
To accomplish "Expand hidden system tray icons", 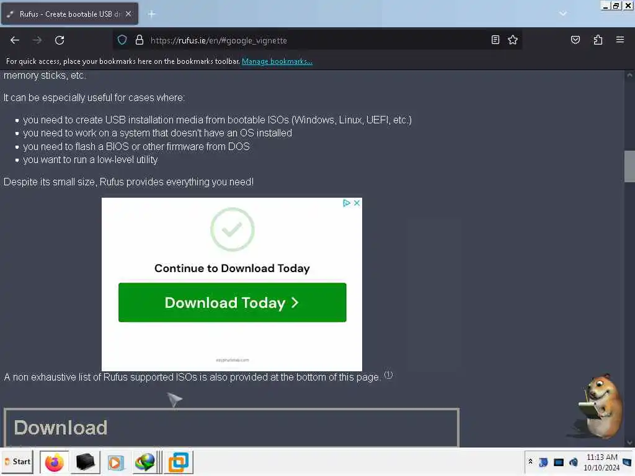I will pyautogui.click(x=531, y=462).
